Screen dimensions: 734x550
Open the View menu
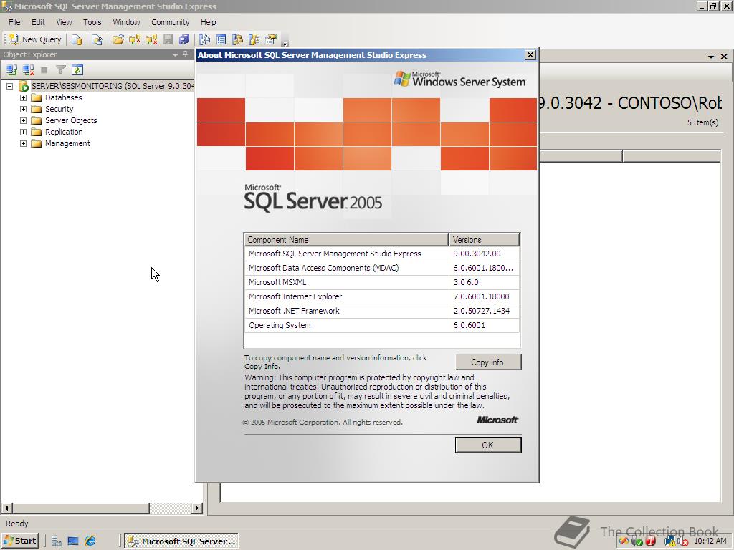coord(64,22)
